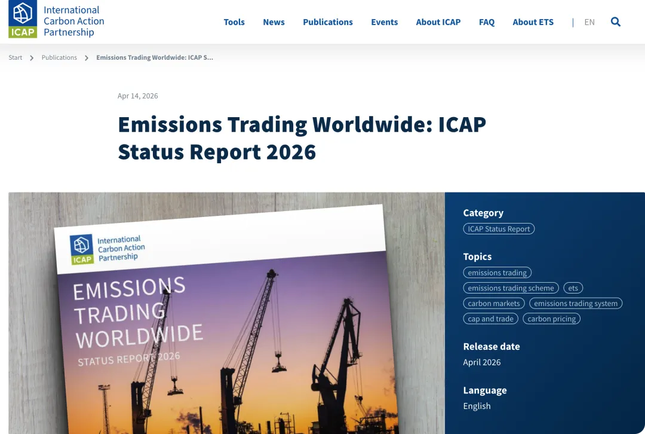Viewport: 645px width, 434px height.
Task: Click the Category heading
Action: (x=483, y=213)
